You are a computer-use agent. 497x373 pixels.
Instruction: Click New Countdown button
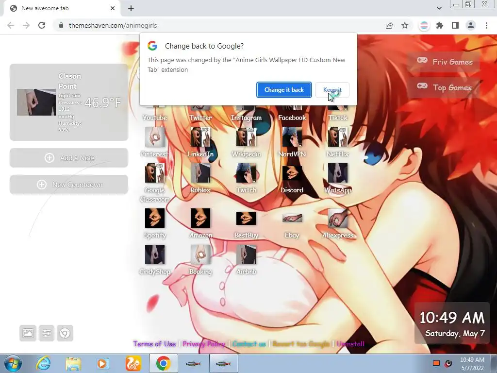click(69, 184)
